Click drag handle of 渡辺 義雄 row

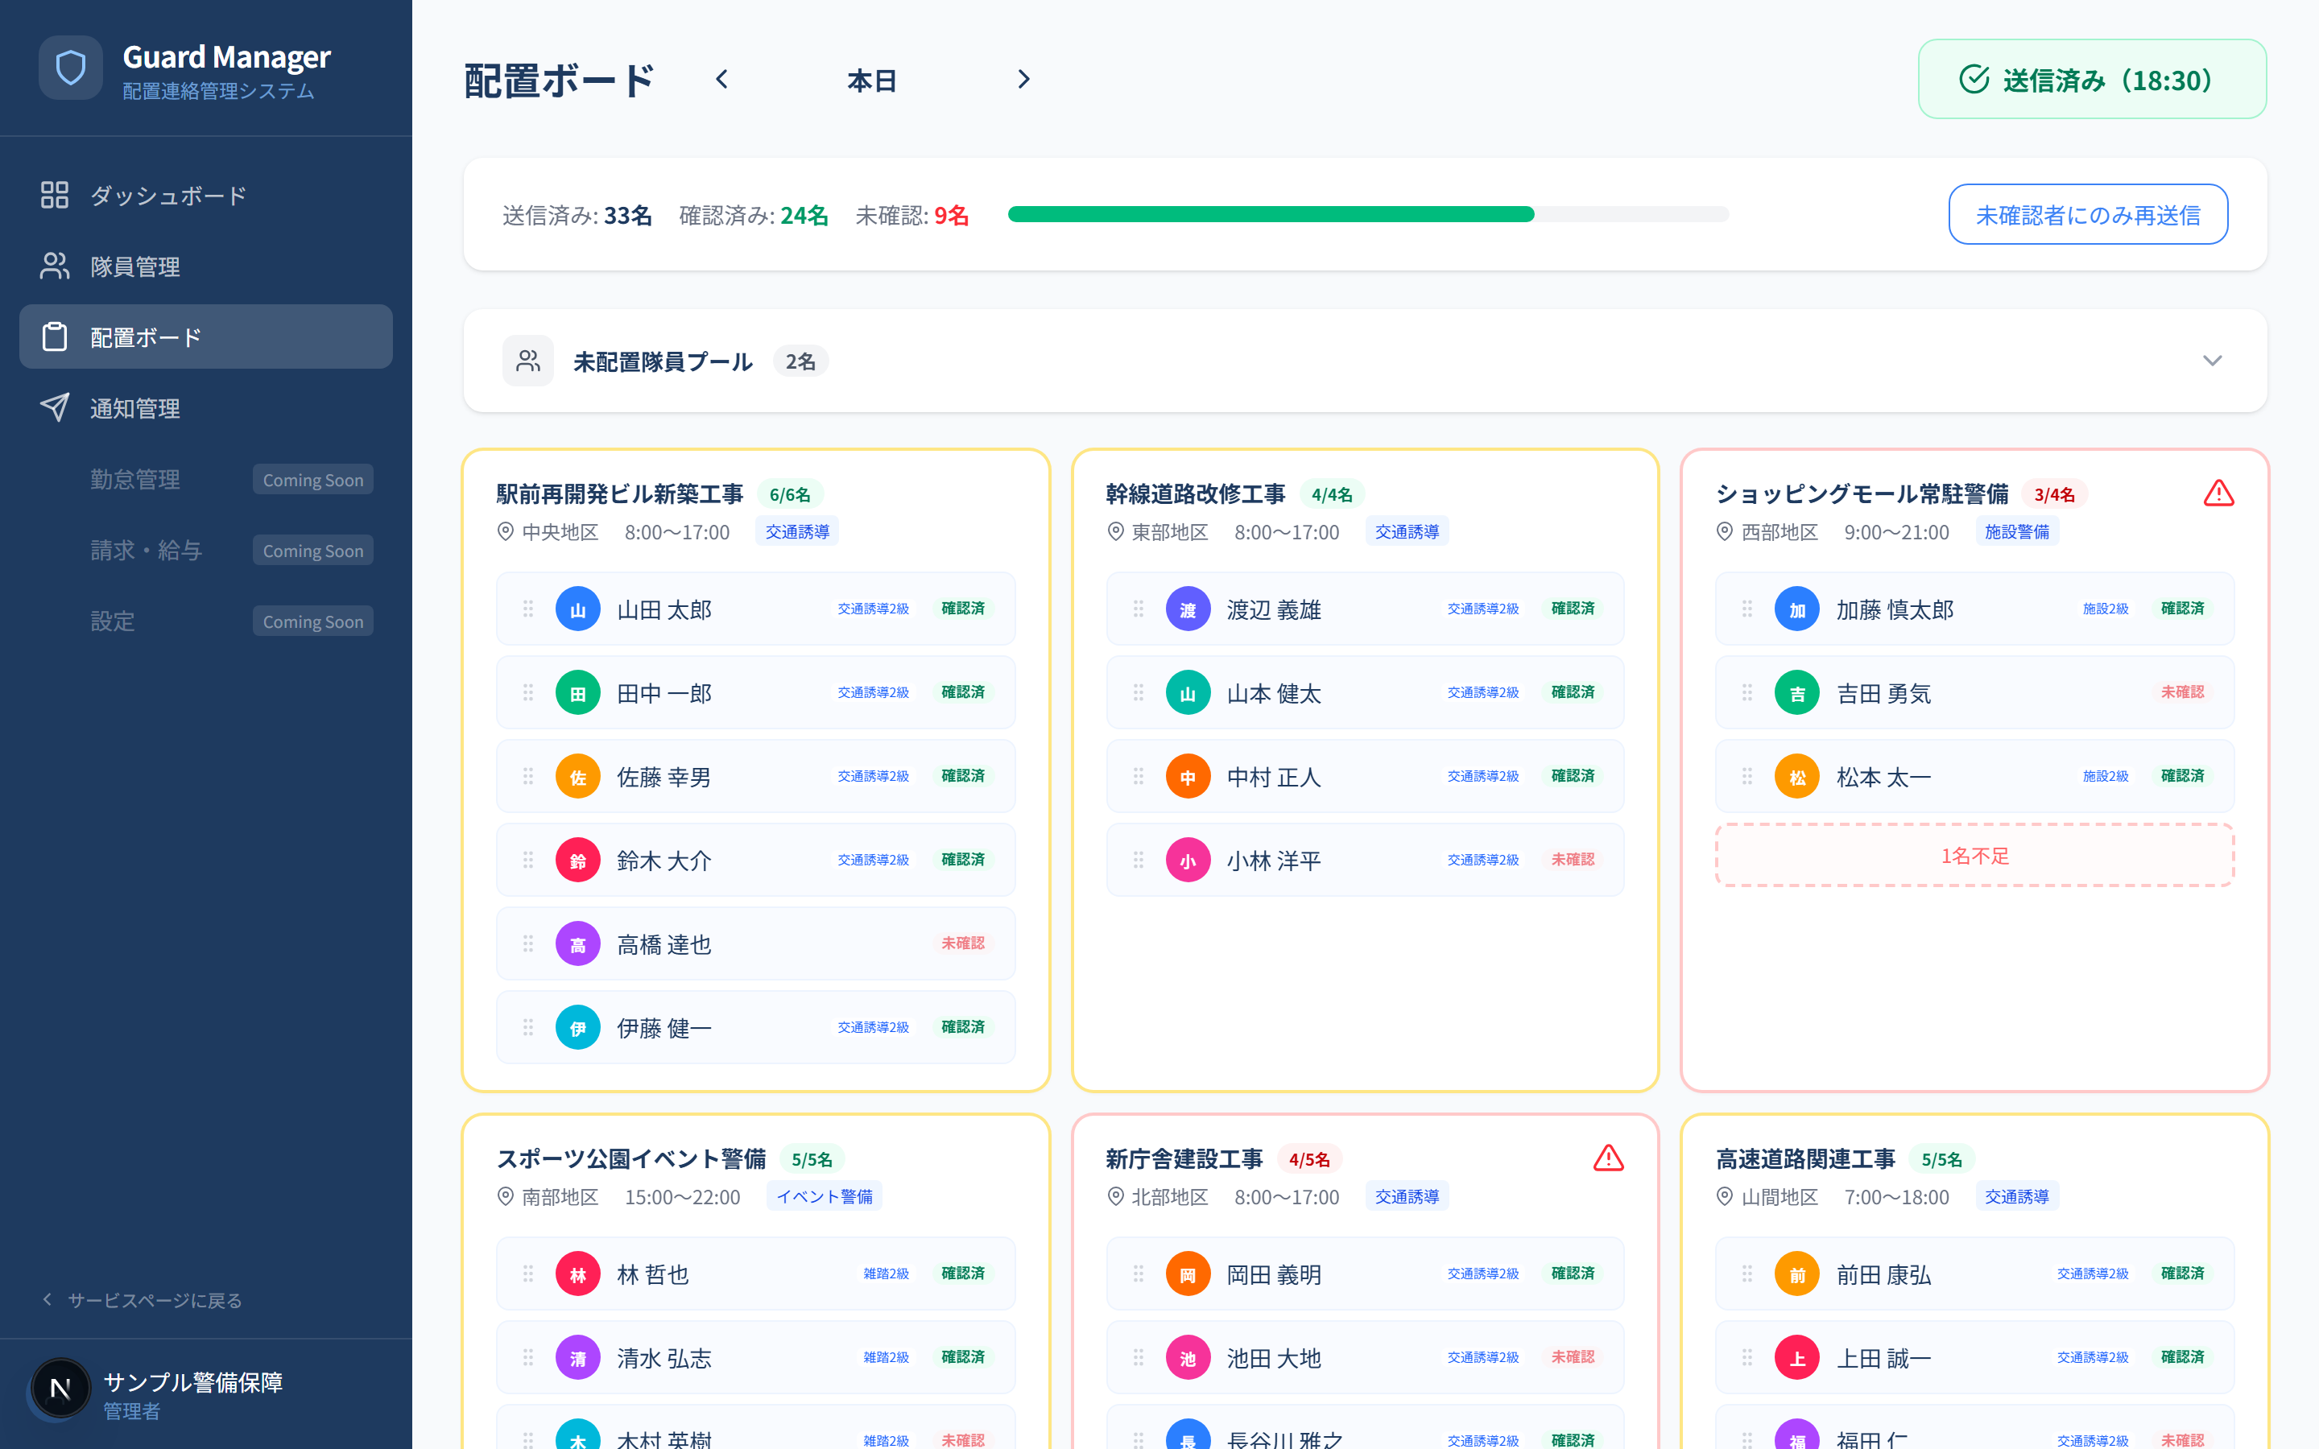[x=1139, y=609]
